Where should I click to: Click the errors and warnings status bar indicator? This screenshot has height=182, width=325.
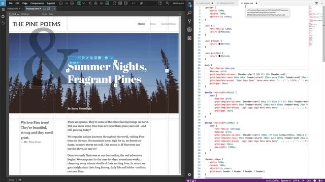(191, 180)
